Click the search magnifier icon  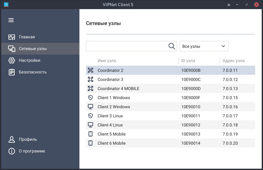pyautogui.click(x=172, y=46)
